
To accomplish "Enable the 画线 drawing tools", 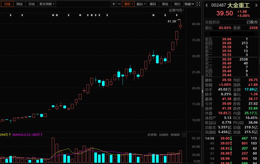I will point(165,4).
